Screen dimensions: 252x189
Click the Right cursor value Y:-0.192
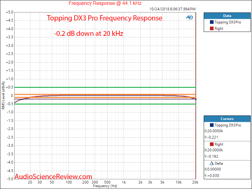click(x=211, y=156)
